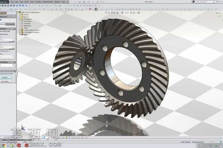
Task: Open the PhotoView 360 menu
Action: [x=48, y=2]
